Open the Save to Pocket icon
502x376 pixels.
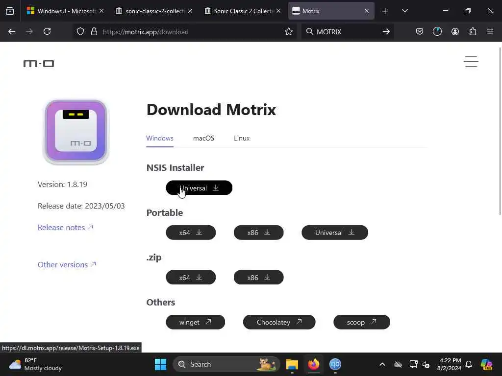[420, 32]
